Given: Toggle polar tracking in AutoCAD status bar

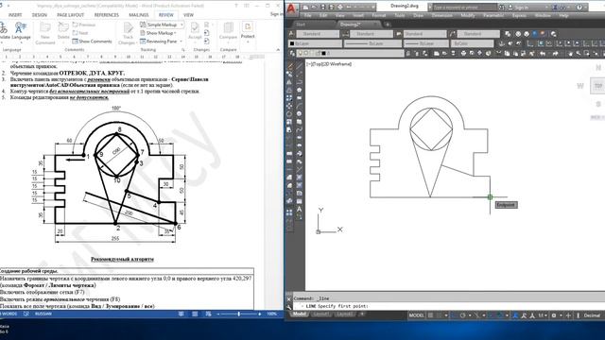Looking at the screenshot, I should pyautogui.click(x=462, y=315).
